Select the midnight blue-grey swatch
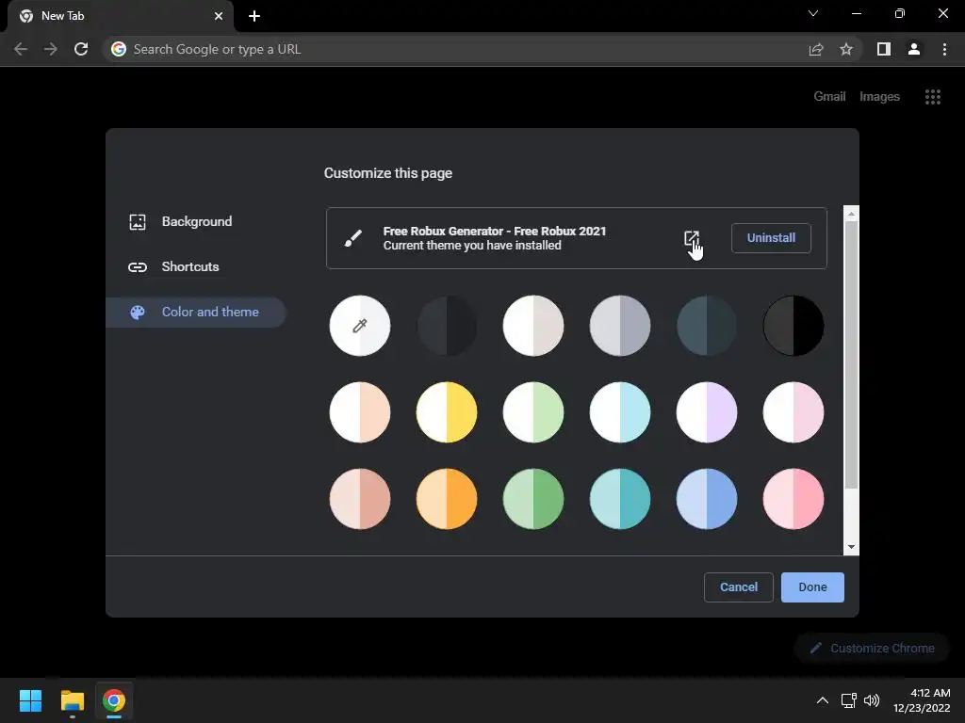This screenshot has width=965, height=723. [707, 326]
